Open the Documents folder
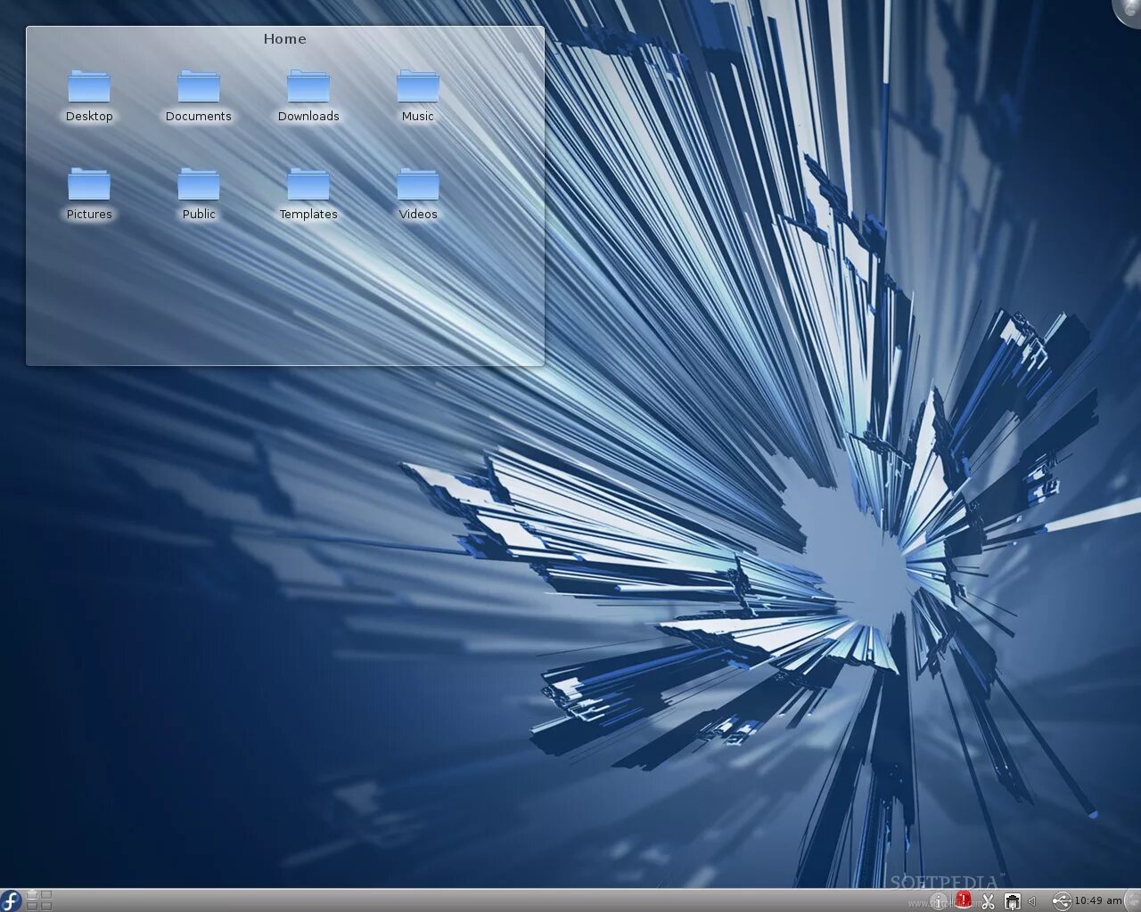 tap(198, 96)
